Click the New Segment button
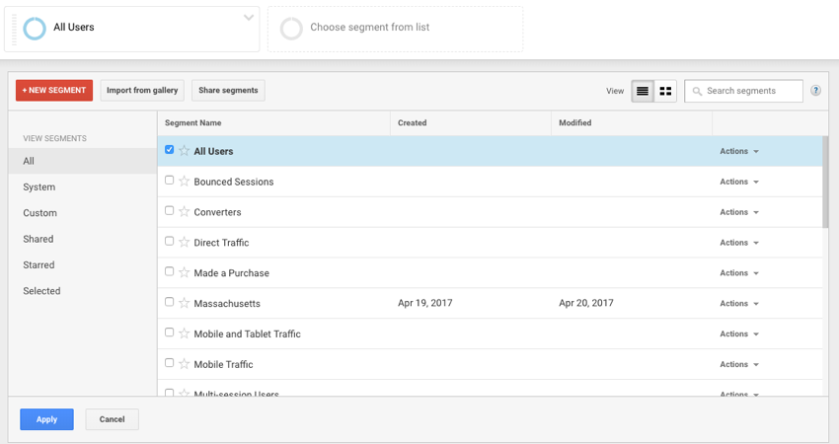839x444 pixels. point(54,91)
